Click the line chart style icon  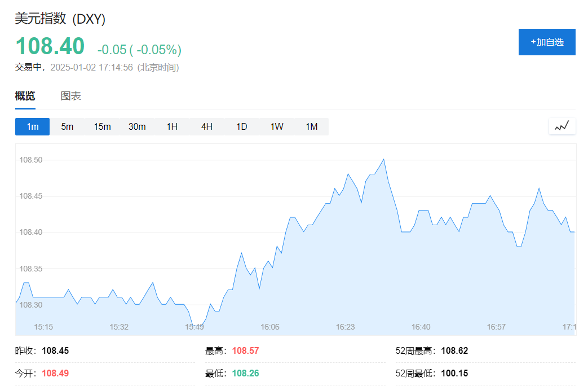562,126
